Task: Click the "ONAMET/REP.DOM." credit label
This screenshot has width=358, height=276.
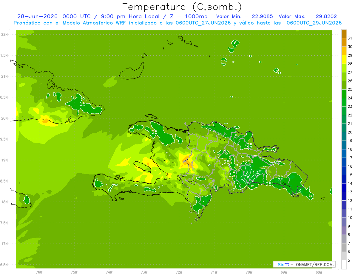Action: pos(314,264)
